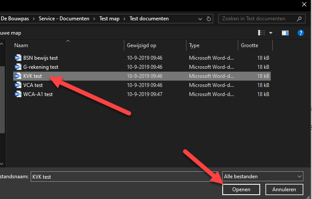This screenshot has width=312, height=199.
Task: Sort the list by Grootte column
Action: point(249,45)
